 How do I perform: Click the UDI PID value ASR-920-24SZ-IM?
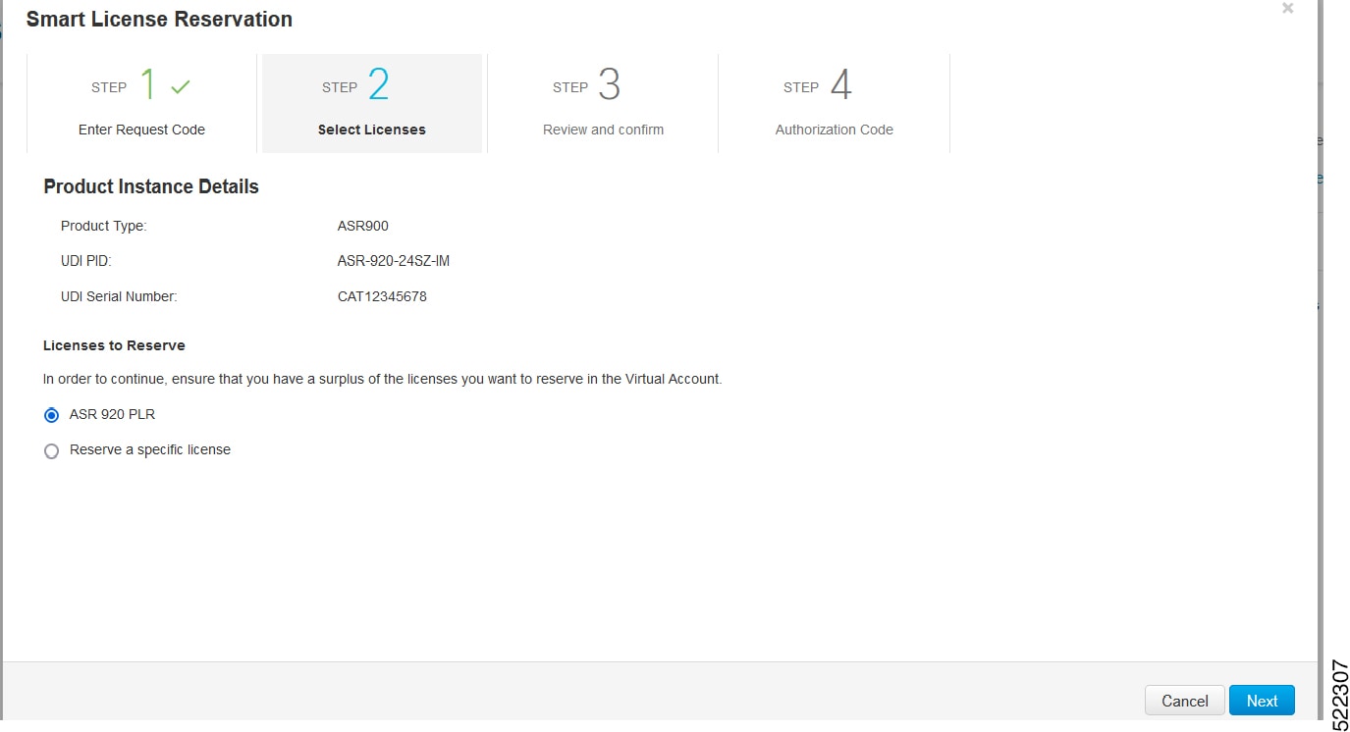(x=394, y=261)
